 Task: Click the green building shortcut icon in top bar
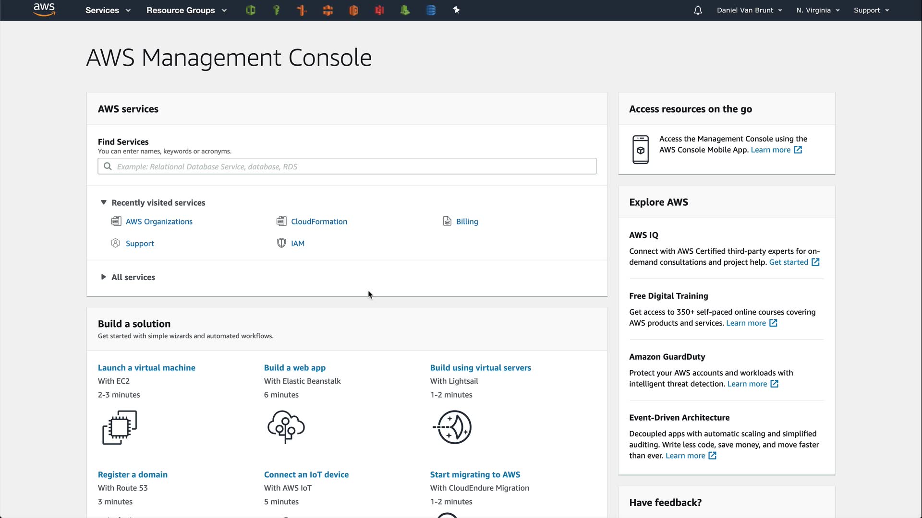pos(405,10)
